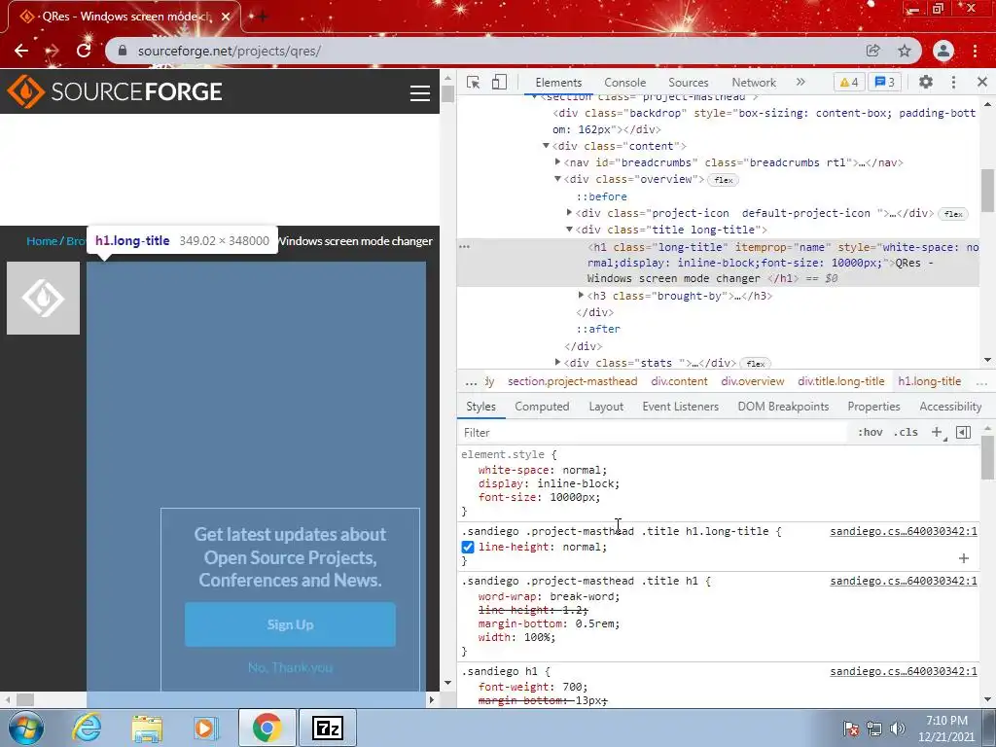
Task: Click the default project icon thumbnail
Action: 43,298
